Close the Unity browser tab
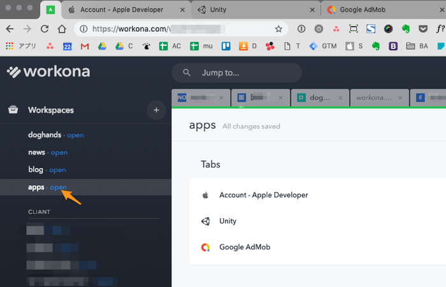Viewport: 446px width, 287px height. tap(312, 10)
